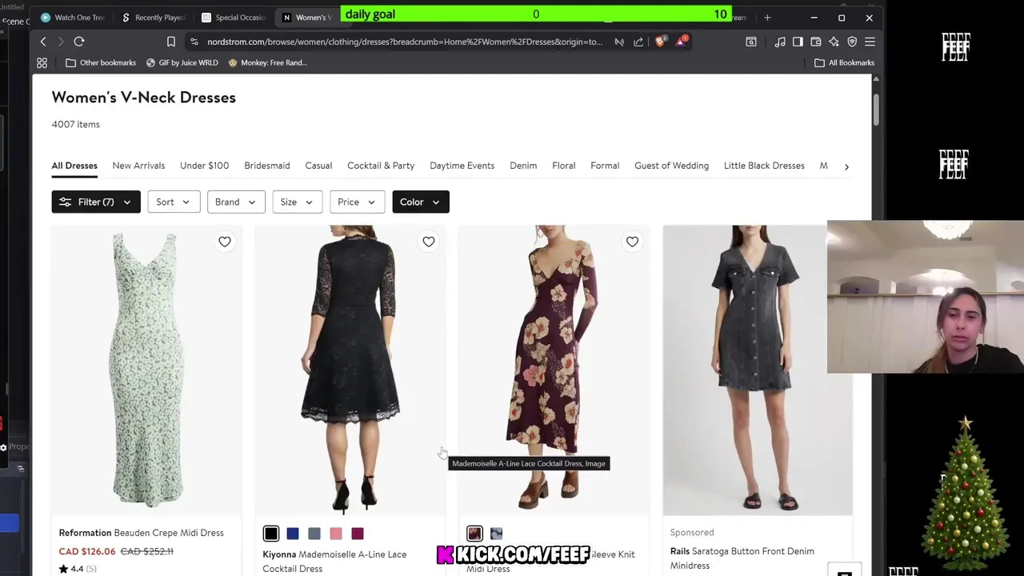Open Rails Saratoga Button Front Denim Minidress link

742,558
